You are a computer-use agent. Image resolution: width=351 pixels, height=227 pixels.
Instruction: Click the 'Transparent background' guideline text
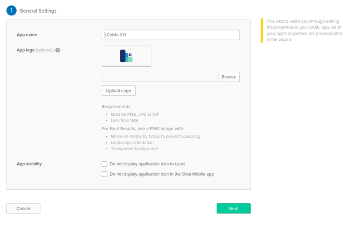tap(134, 148)
